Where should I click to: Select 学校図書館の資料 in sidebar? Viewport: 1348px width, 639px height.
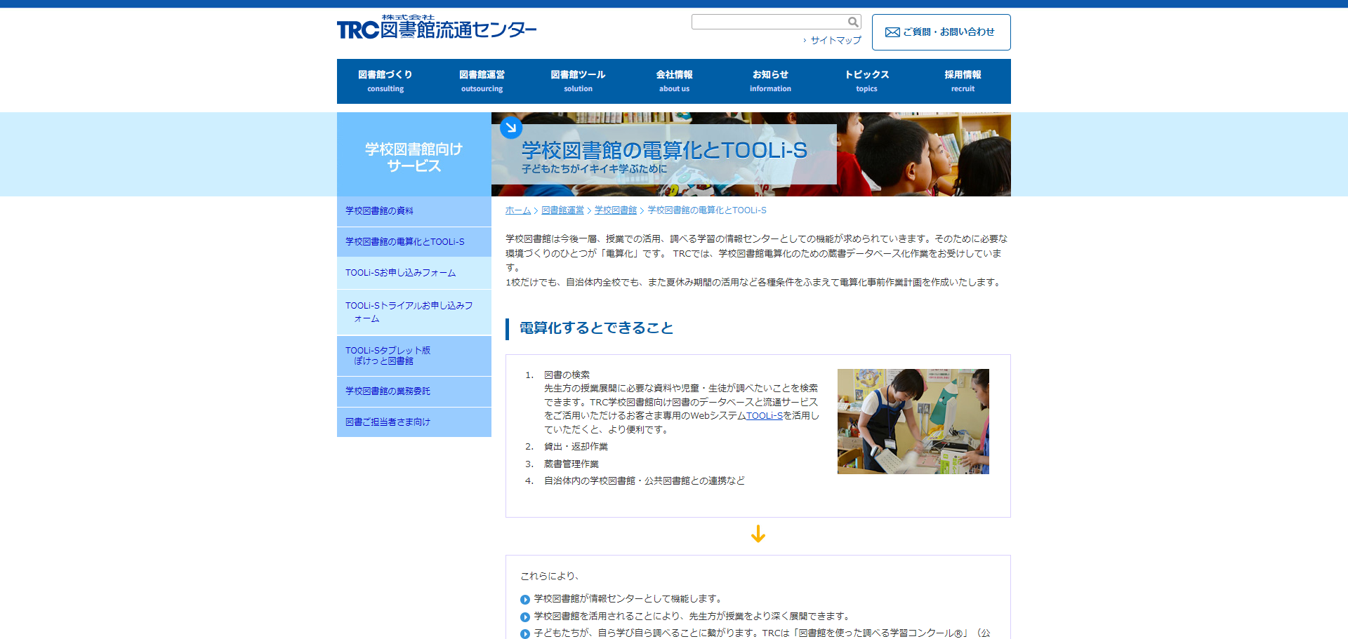coord(414,211)
